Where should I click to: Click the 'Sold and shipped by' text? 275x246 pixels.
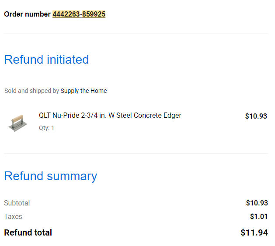(x=31, y=91)
